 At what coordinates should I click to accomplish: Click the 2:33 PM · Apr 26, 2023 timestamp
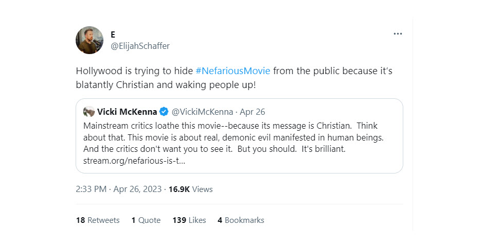[x=118, y=189]
